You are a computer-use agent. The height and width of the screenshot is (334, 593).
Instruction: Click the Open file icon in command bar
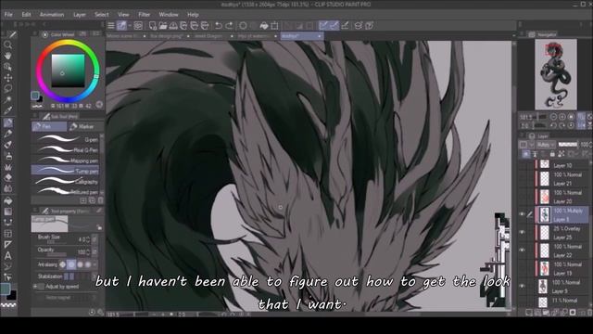(x=163, y=25)
